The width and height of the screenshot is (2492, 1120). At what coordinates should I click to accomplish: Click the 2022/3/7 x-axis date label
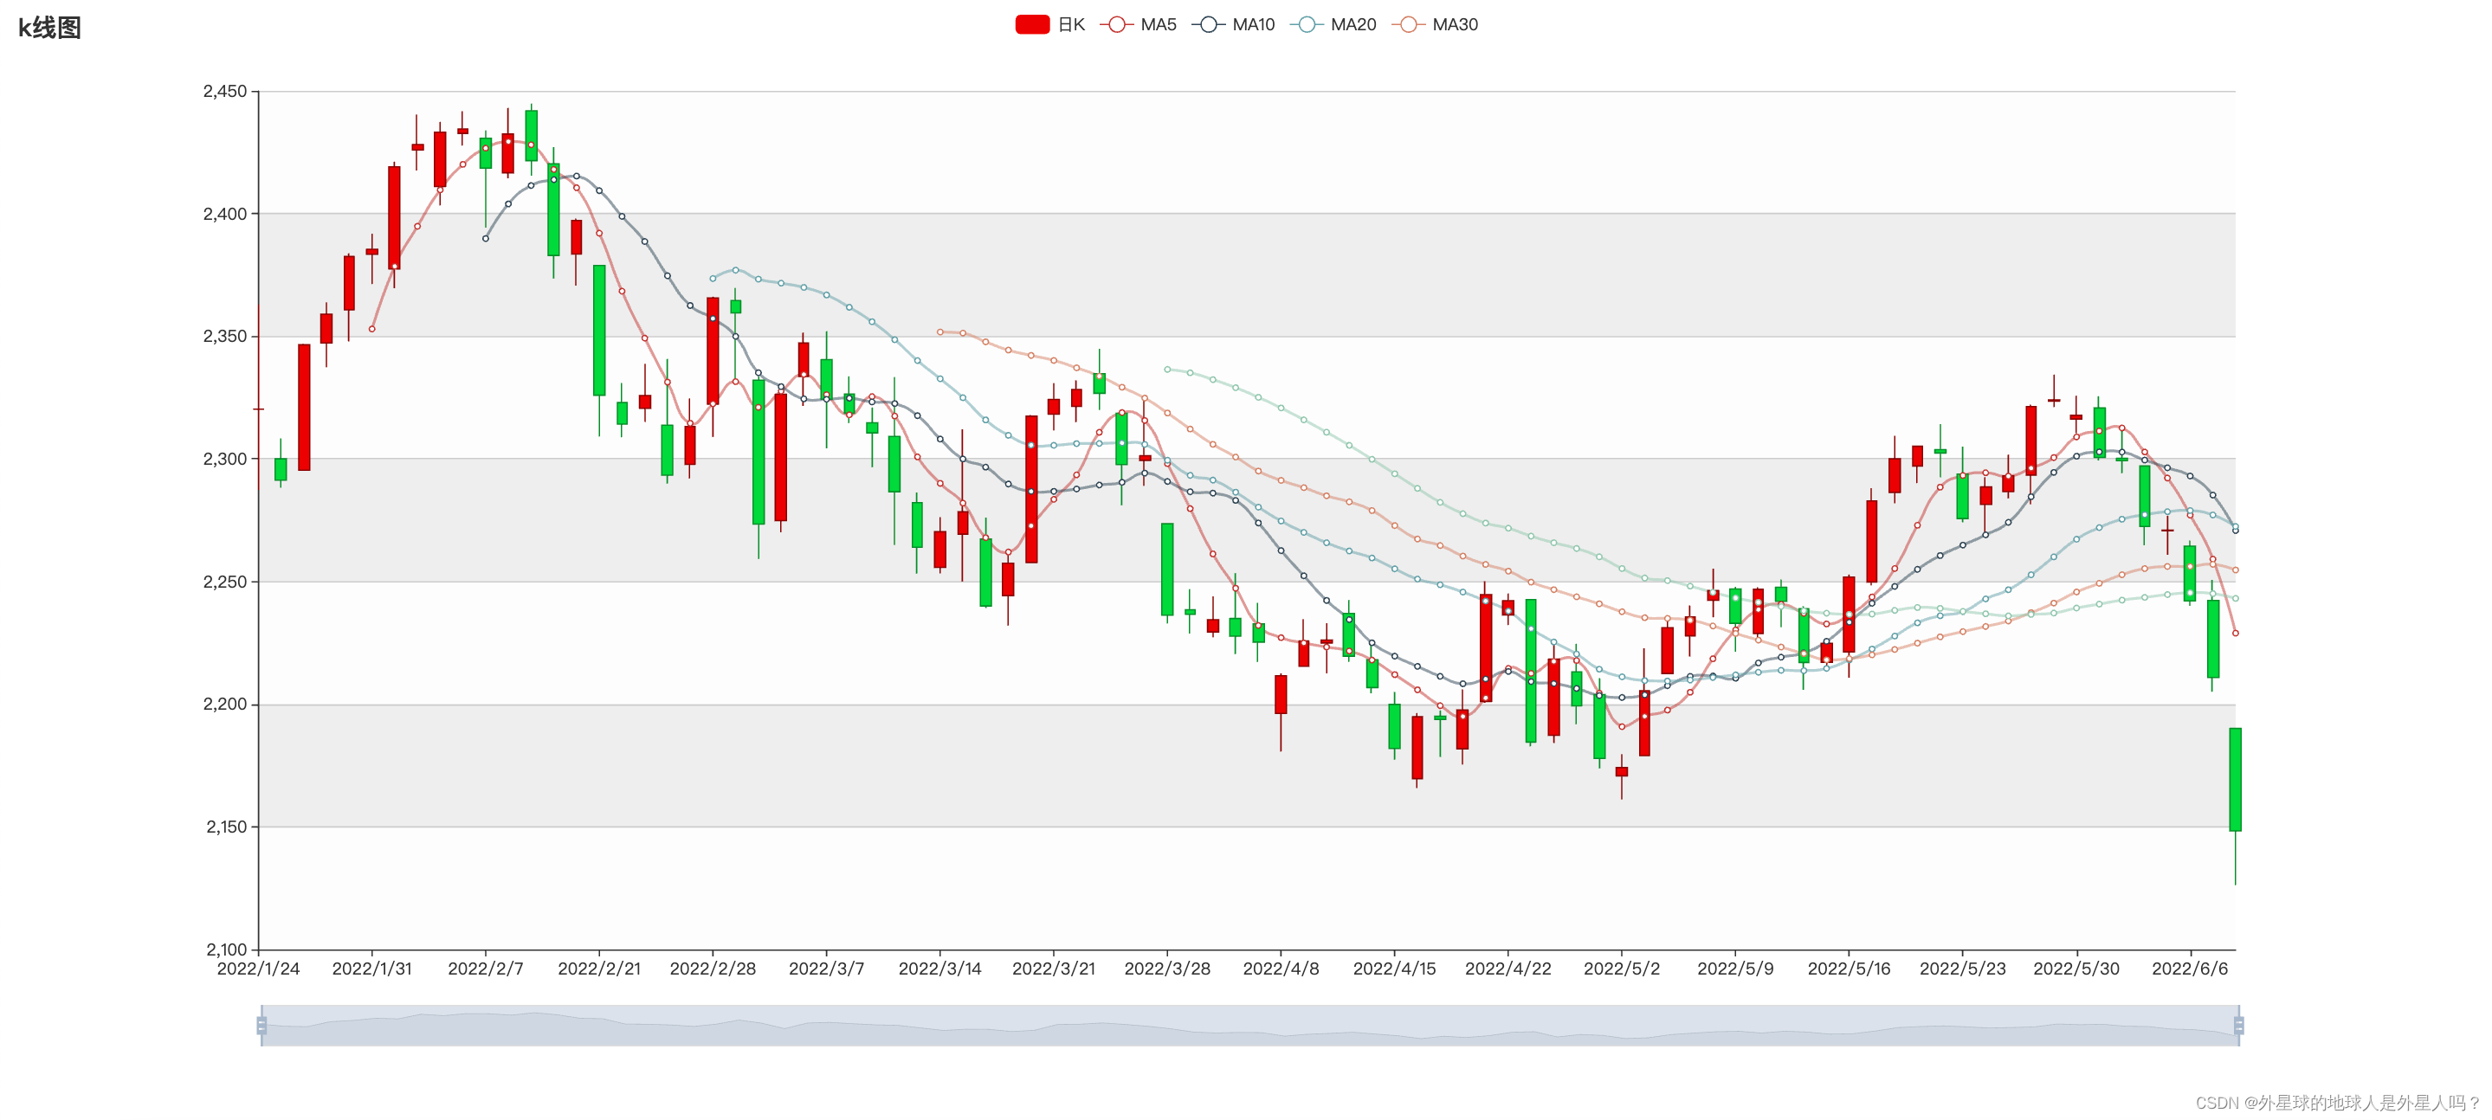826,969
